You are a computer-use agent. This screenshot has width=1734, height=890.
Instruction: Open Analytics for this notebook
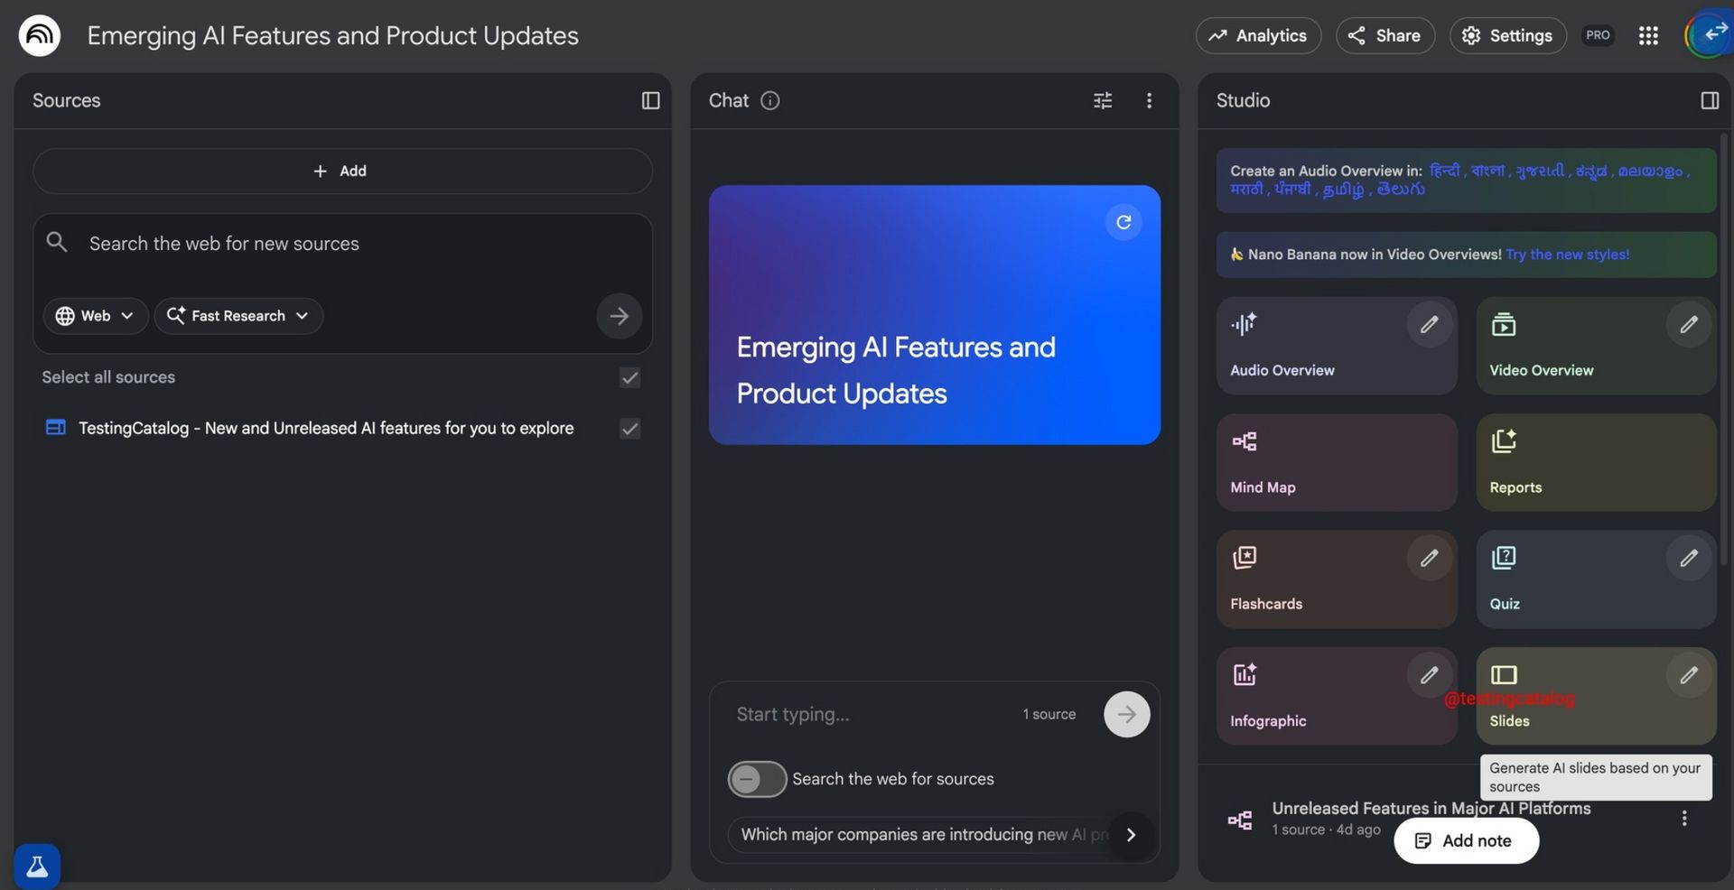point(1258,35)
